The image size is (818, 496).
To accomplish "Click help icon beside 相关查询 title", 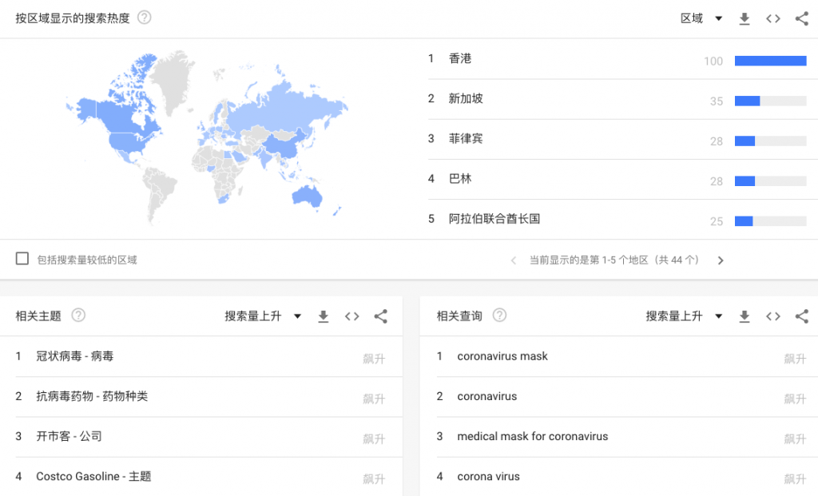I will pos(499,315).
